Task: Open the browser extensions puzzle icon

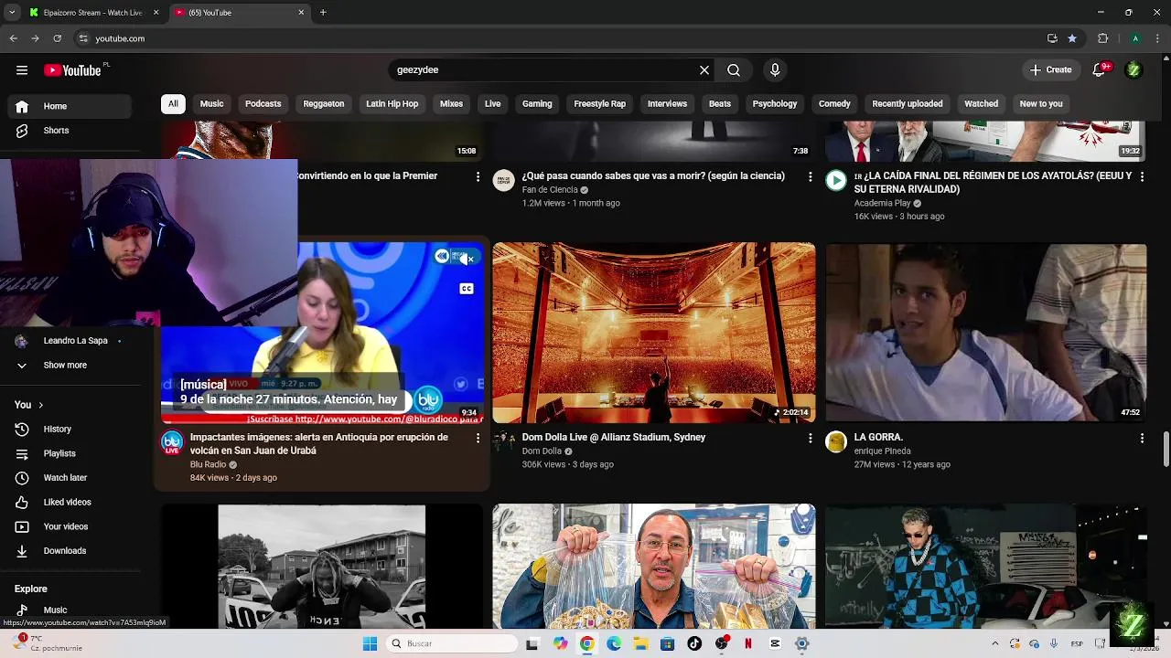Action: [x=1102, y=38]
